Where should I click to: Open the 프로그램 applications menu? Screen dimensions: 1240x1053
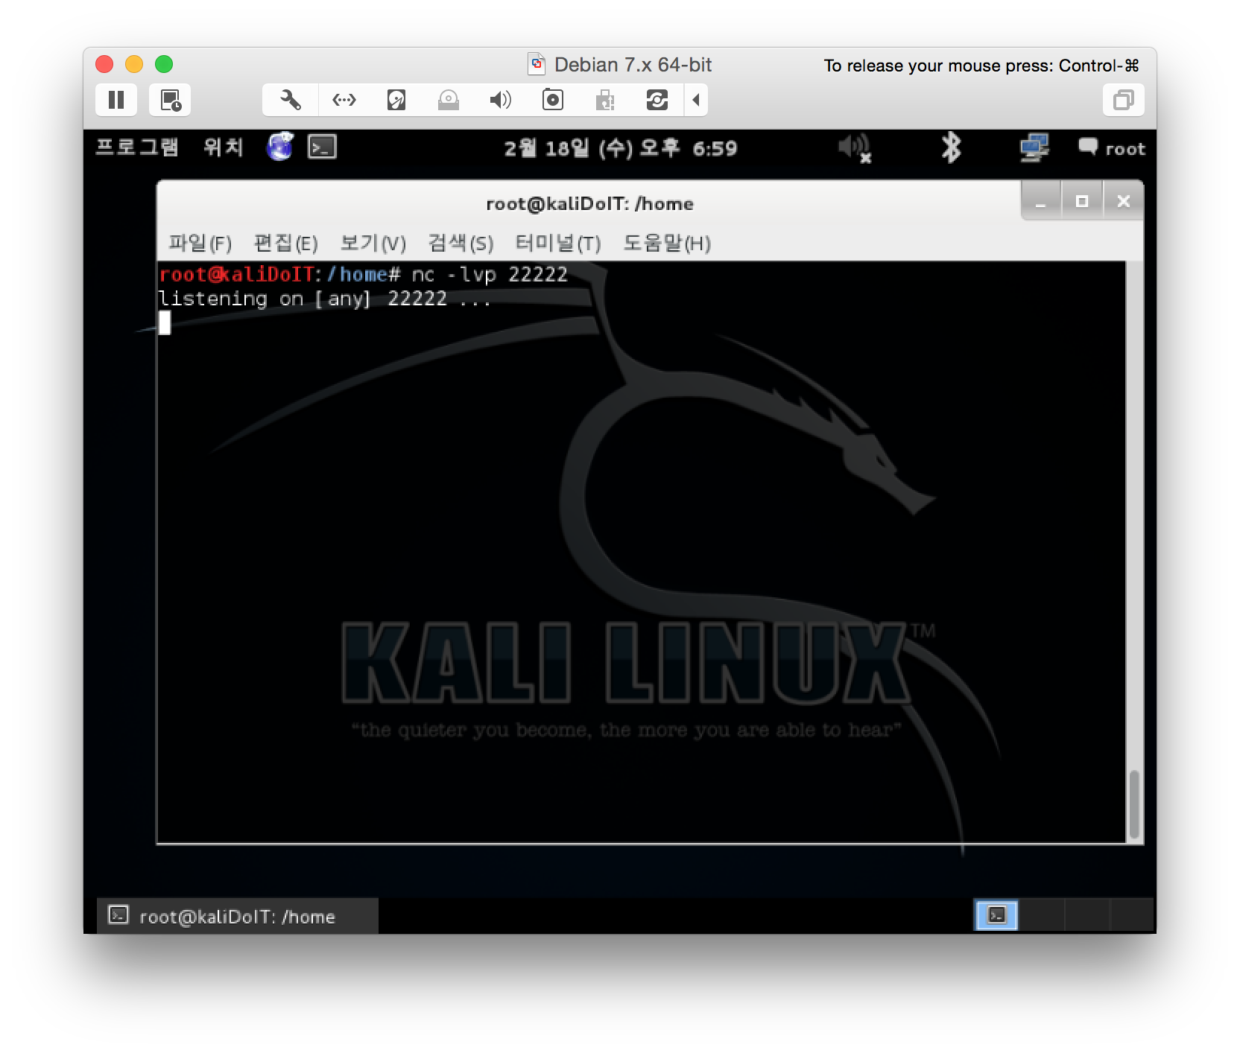coord(137,147)
